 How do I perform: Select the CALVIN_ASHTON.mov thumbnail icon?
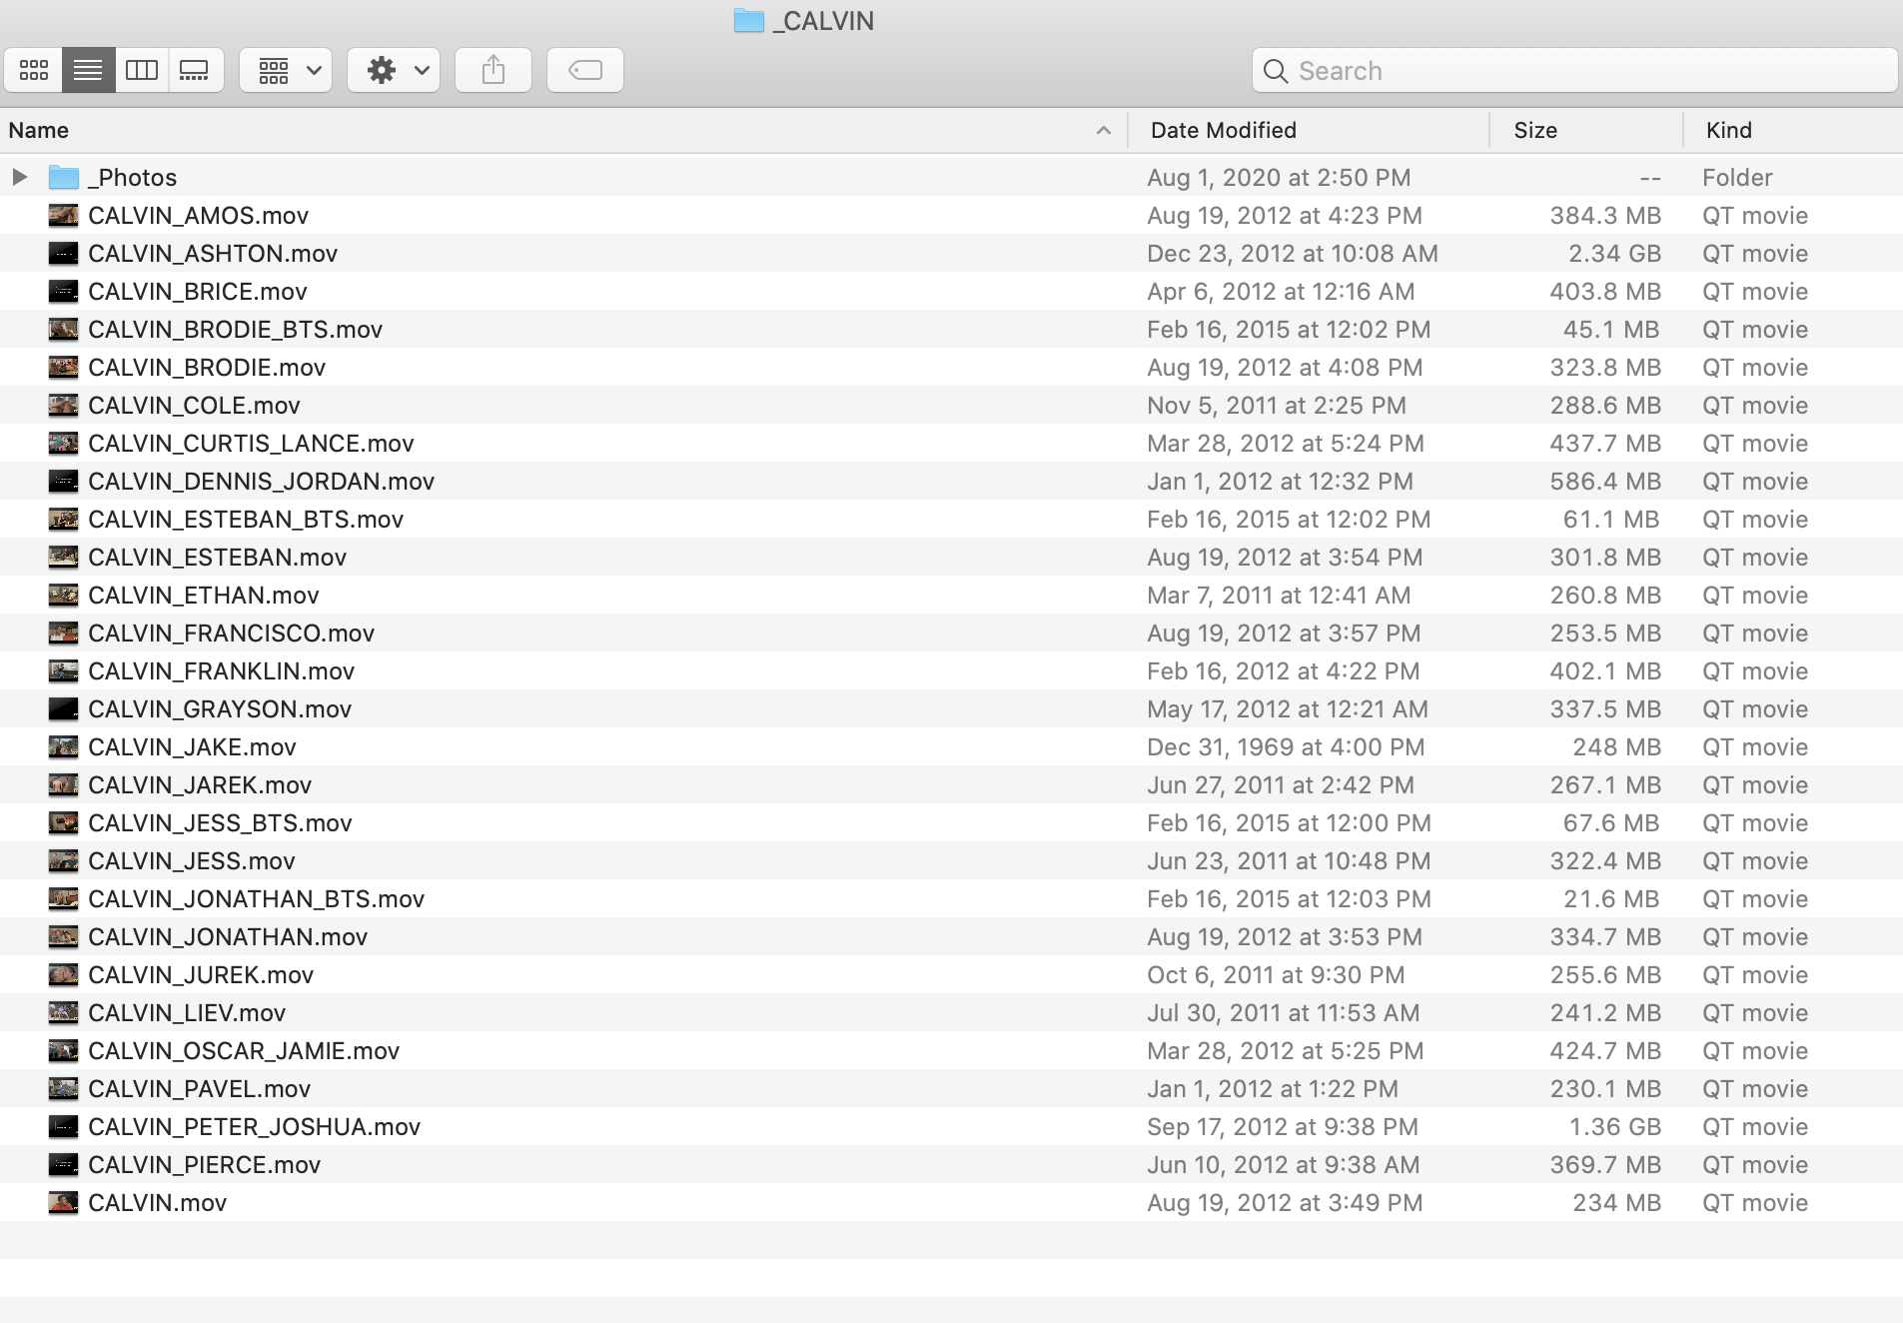(x=64, y=253)
